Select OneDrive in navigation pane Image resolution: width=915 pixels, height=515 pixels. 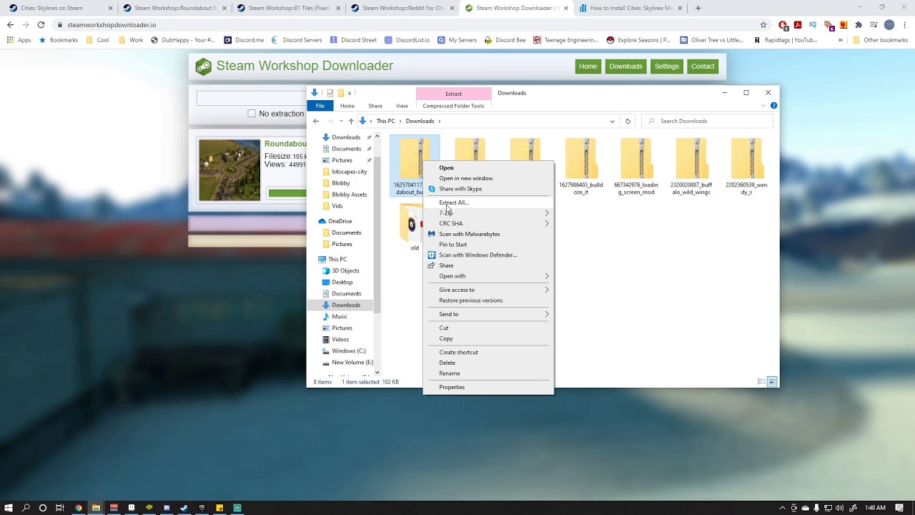pyautogui.click(x=340, y=221)
